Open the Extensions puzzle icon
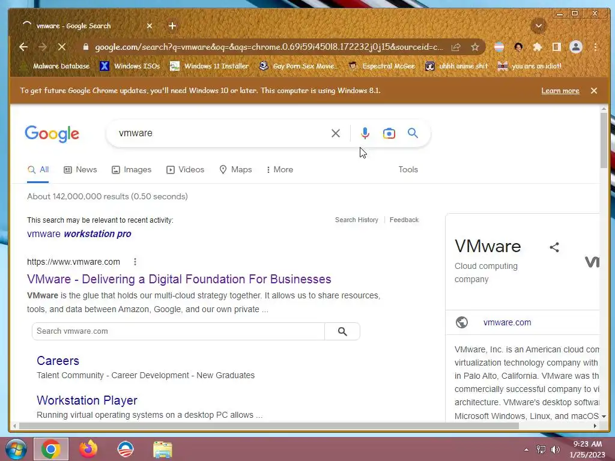The image size is (615, 461). tap(538, 47)
